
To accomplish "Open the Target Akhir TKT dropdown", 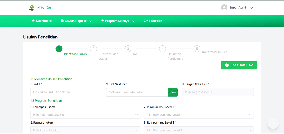I will tap(218, 92).
